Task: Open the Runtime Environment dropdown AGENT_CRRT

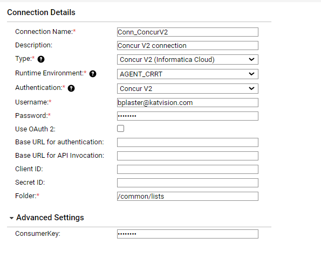Action: [x=188, y=74]
